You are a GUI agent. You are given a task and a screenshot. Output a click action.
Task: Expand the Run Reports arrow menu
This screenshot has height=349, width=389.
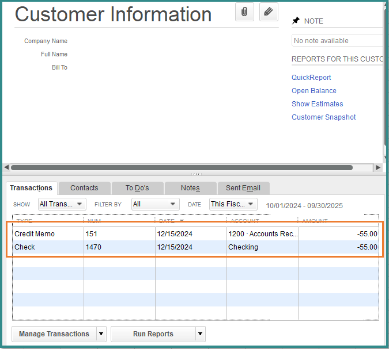pyautogui.click(x=201, y=334)
